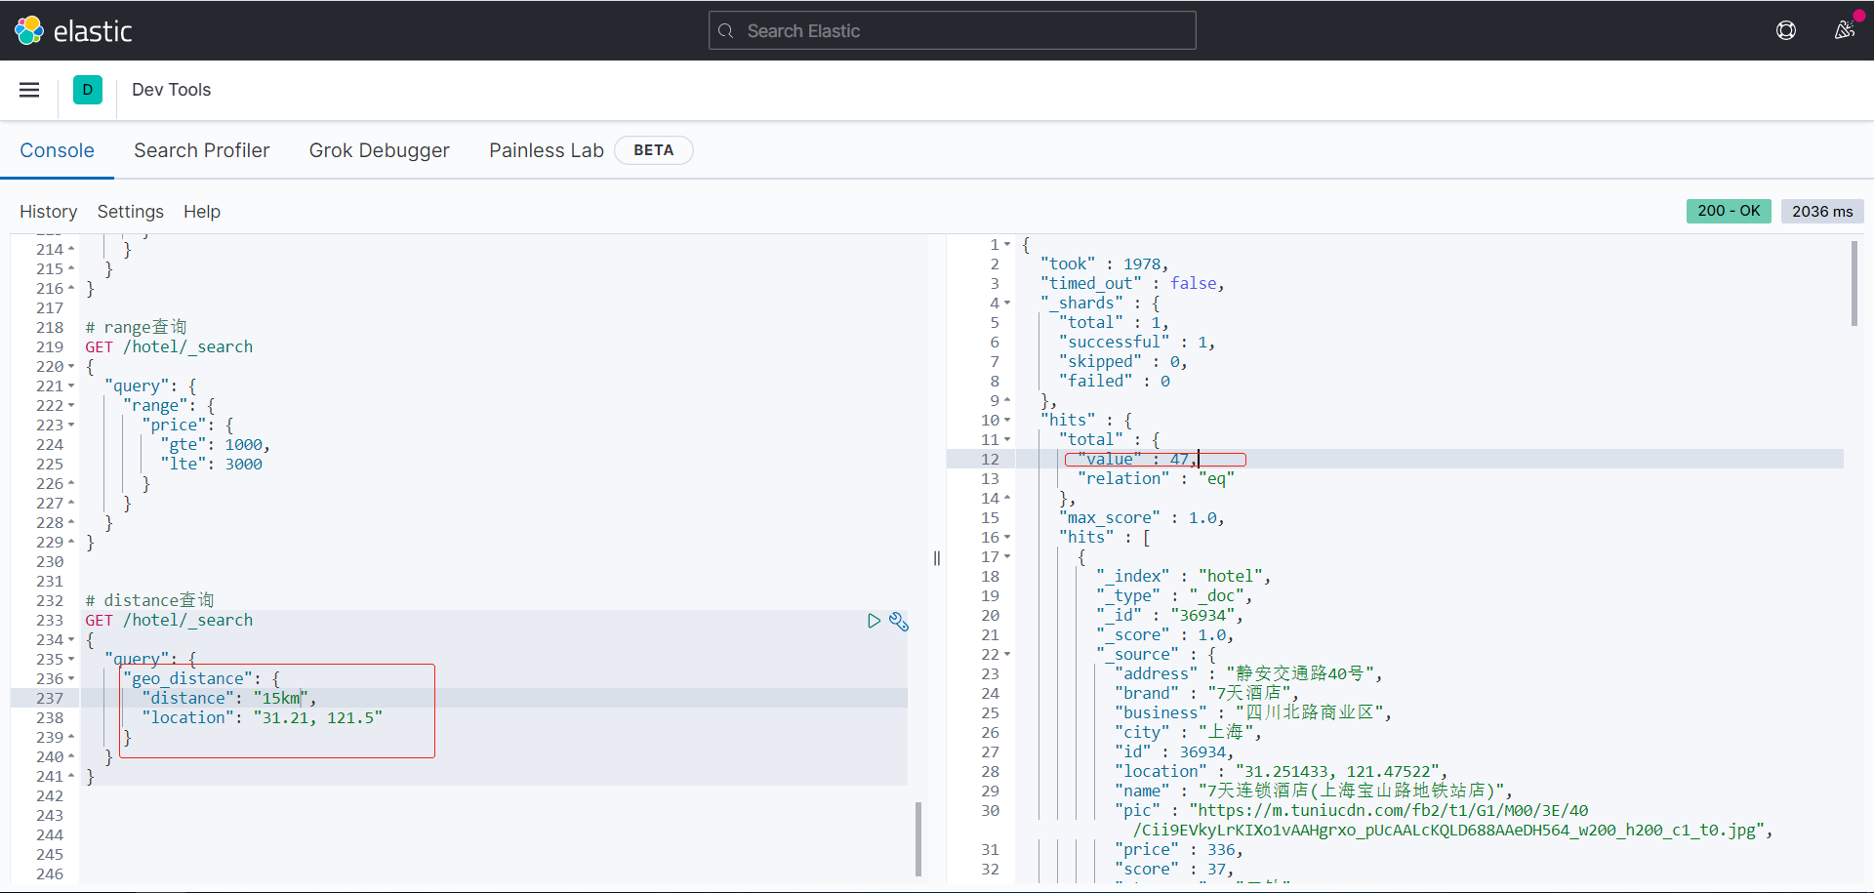Open the wrench actions menu for request
The image size is (1874, 893).
pyautogui.click(x=899, y=621)
